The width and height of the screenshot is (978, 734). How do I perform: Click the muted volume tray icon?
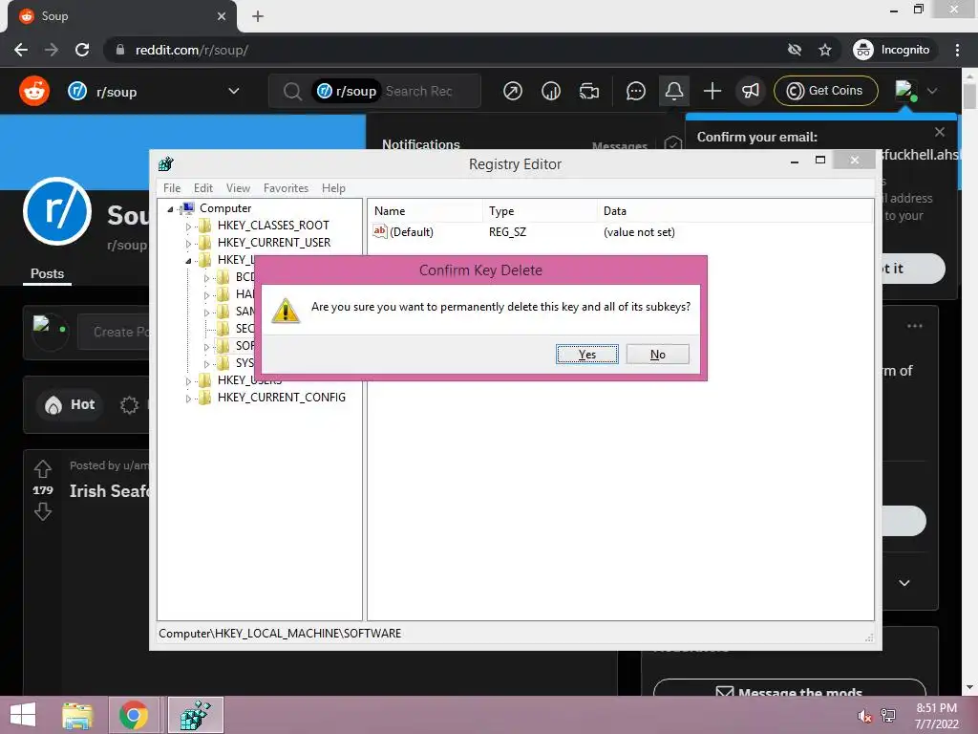(x=864, y=716)
